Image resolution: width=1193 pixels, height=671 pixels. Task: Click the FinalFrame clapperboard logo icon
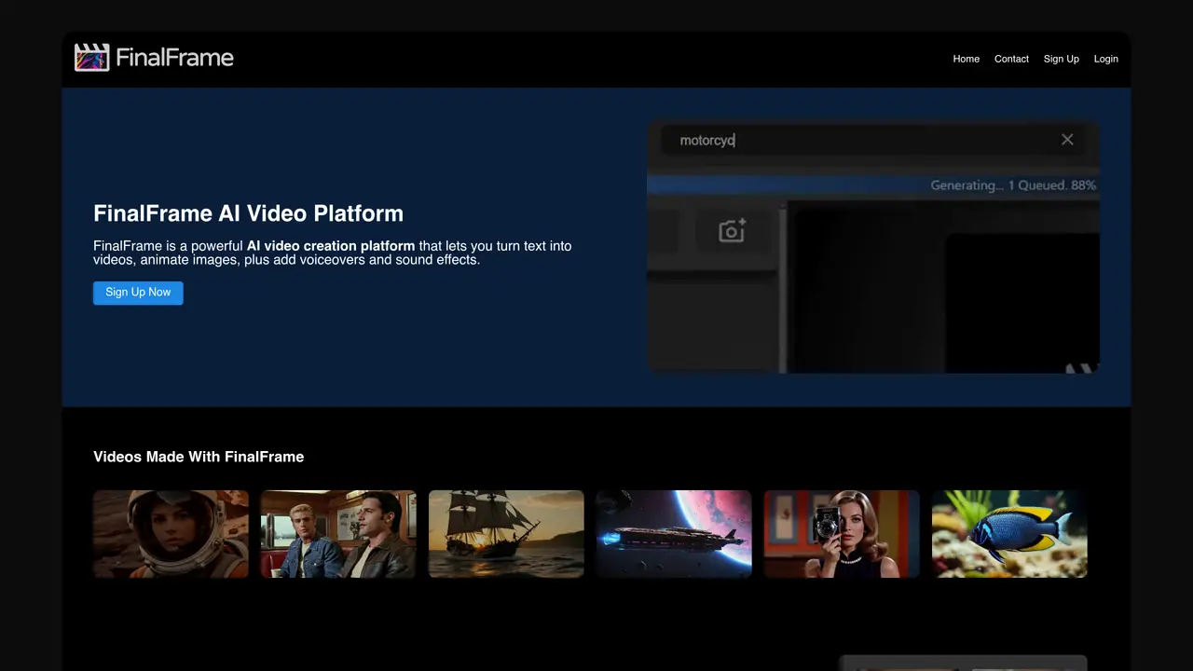[92, 58]
